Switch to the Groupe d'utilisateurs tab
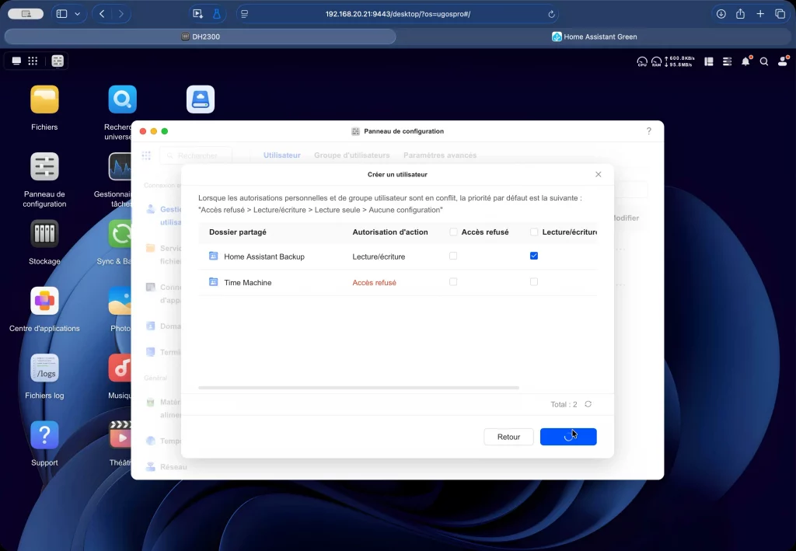 (x=351, y=155)
